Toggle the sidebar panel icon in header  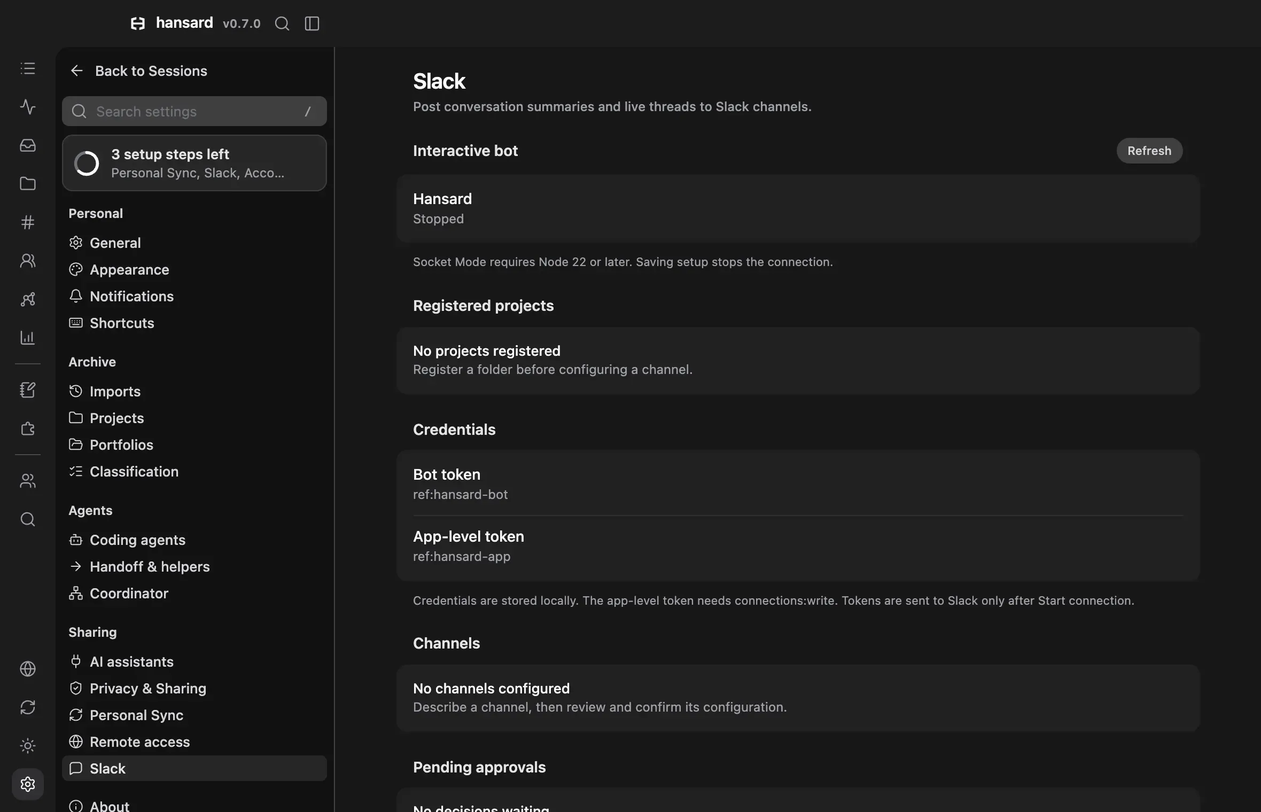pyautogui.click(x=312, y=24)
